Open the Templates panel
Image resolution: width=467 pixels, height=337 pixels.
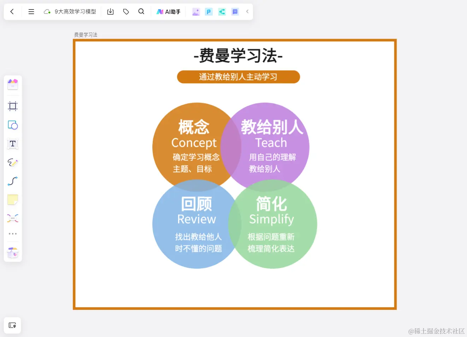click(x=13, y=84)
